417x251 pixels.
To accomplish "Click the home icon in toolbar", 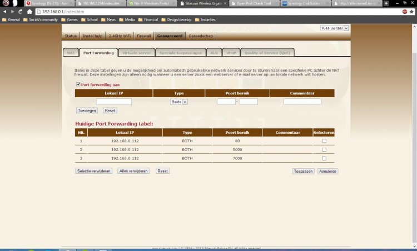I will click(x=29, y=11).
